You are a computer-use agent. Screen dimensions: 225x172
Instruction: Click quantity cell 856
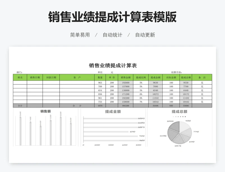point(100,94)
